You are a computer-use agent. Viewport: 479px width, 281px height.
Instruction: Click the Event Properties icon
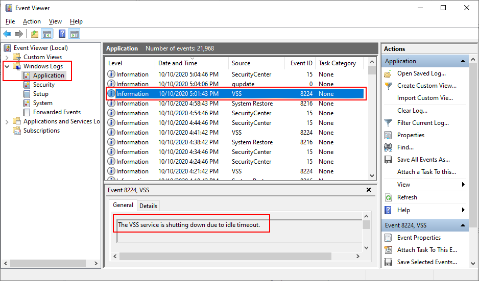[388, 237]
